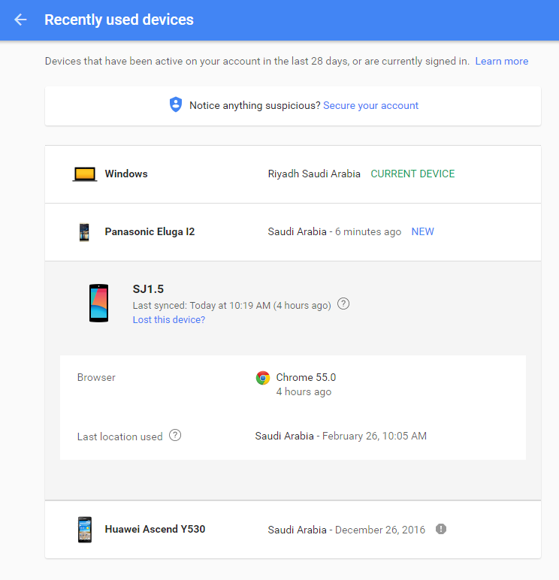
Task: Click the Windows laptop device icon
Action: click(85, 174)
